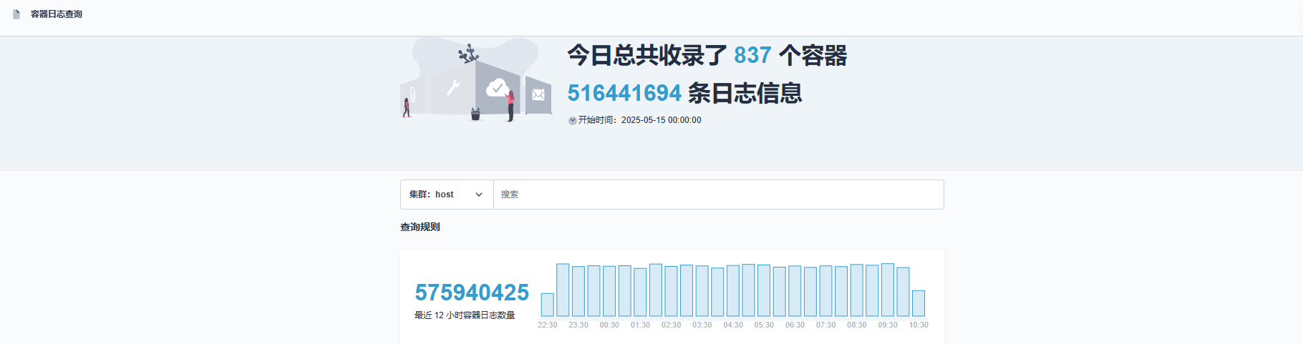Click the last chart bar near 10:30
1303x344 pixels.
[x=919, y=303]
